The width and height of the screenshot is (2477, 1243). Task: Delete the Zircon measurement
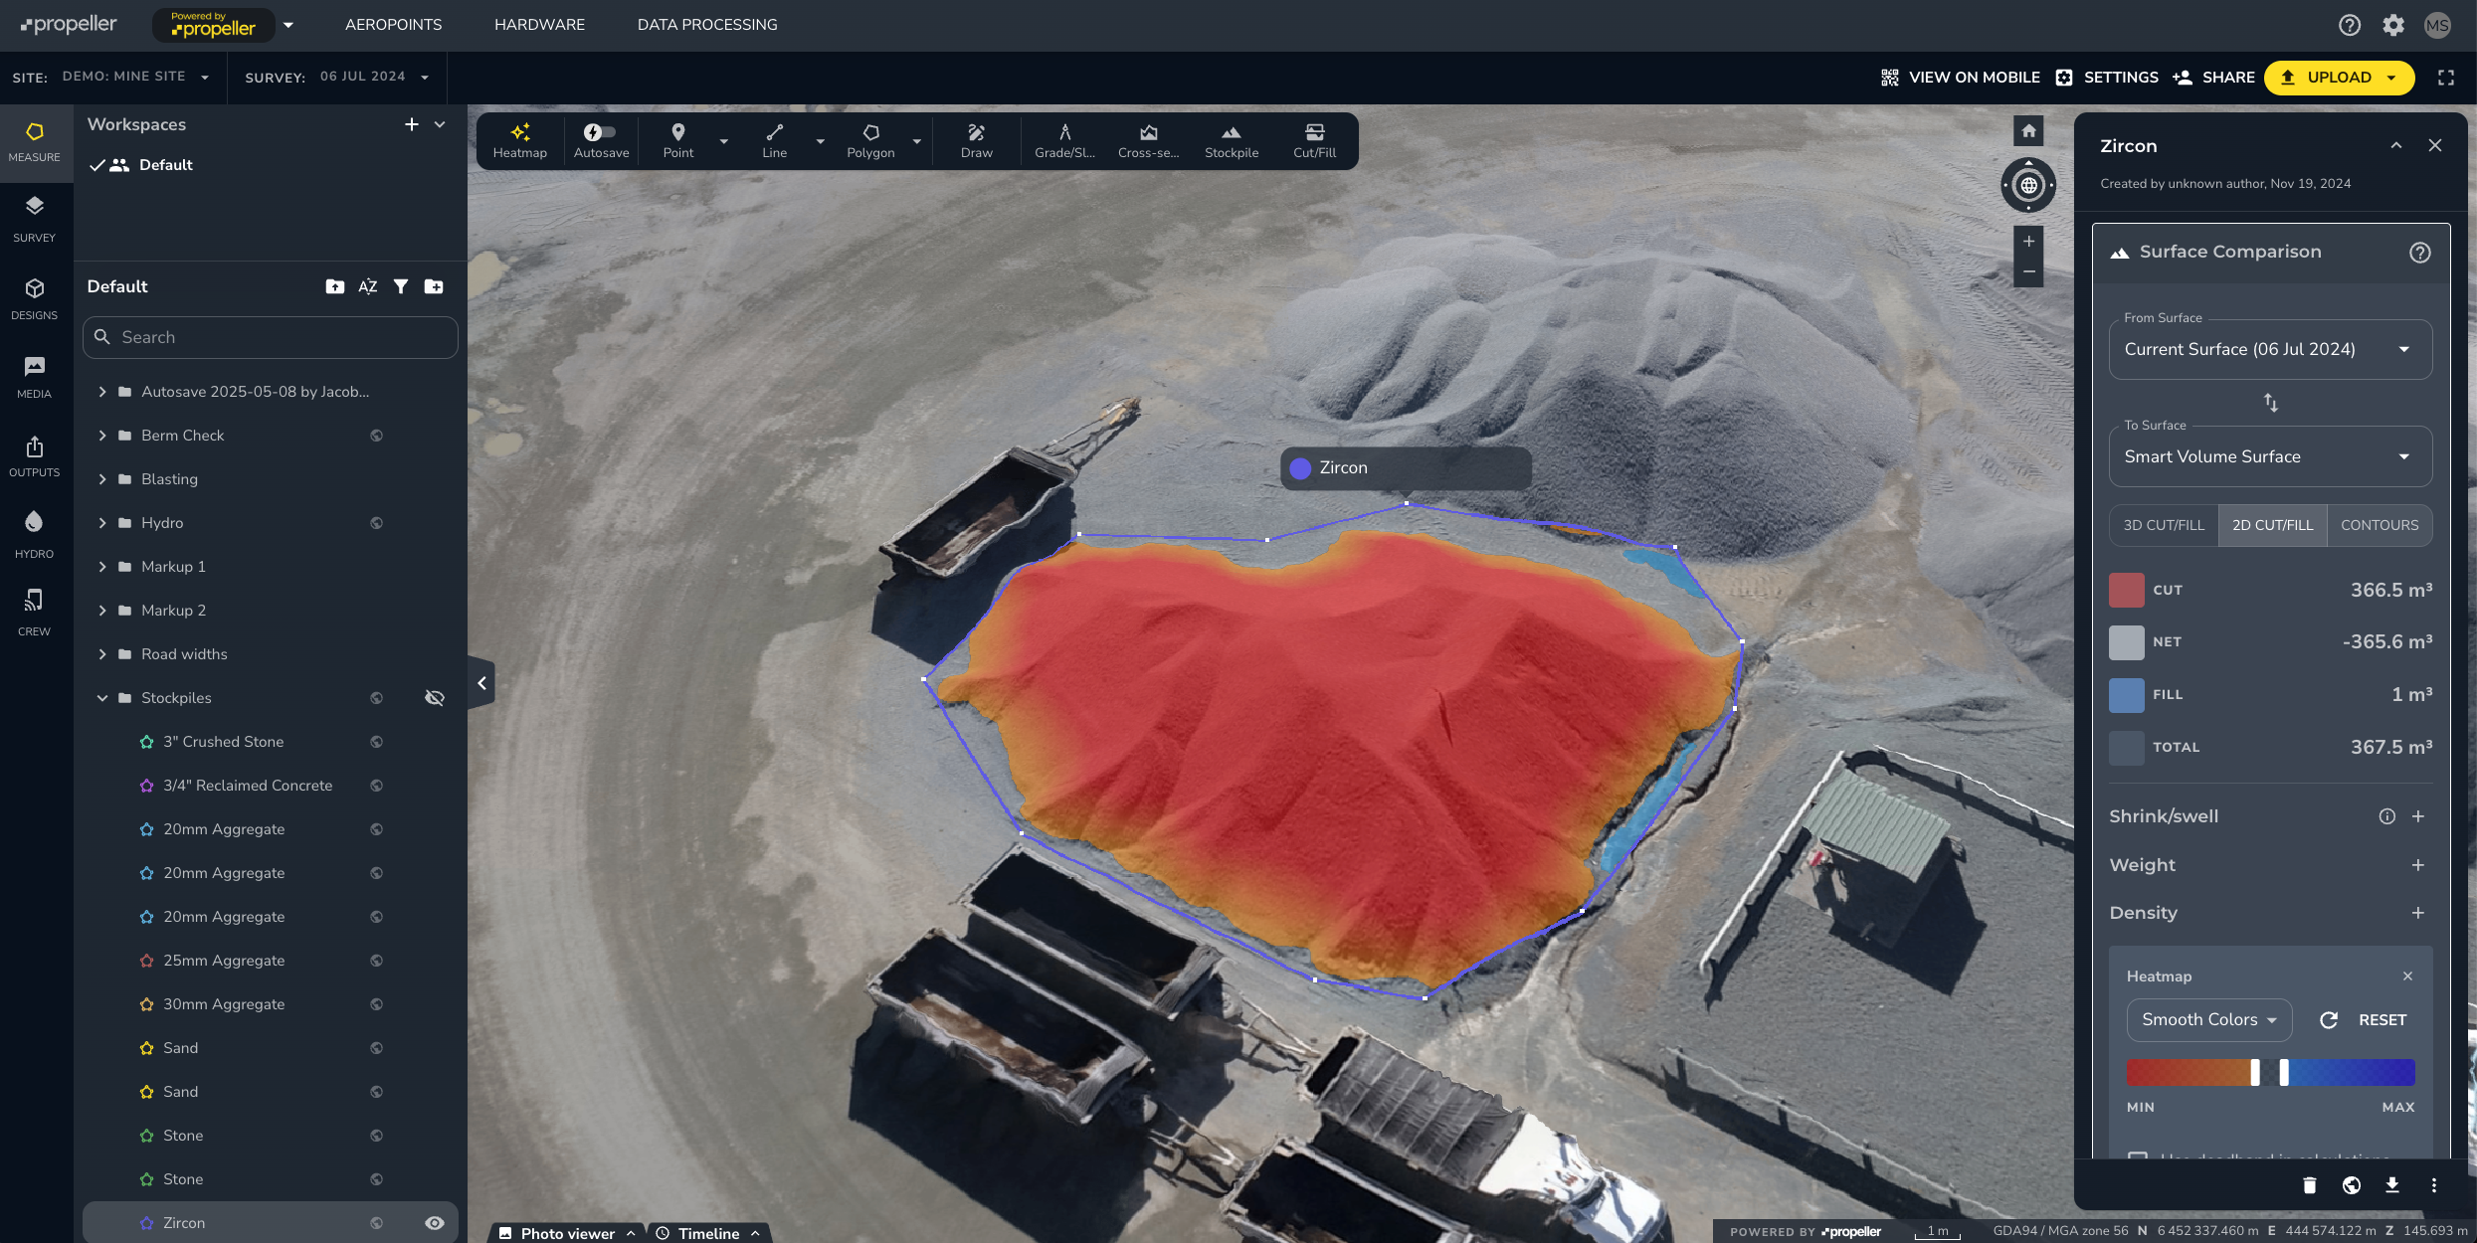tap(2309, 1185)
